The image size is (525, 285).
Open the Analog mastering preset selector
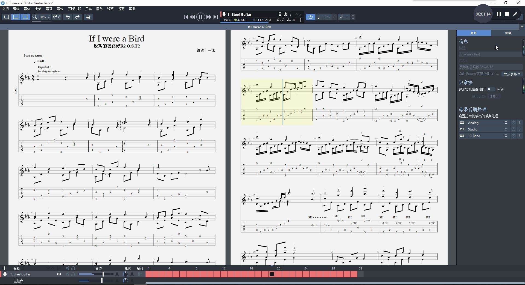(487, 123)
